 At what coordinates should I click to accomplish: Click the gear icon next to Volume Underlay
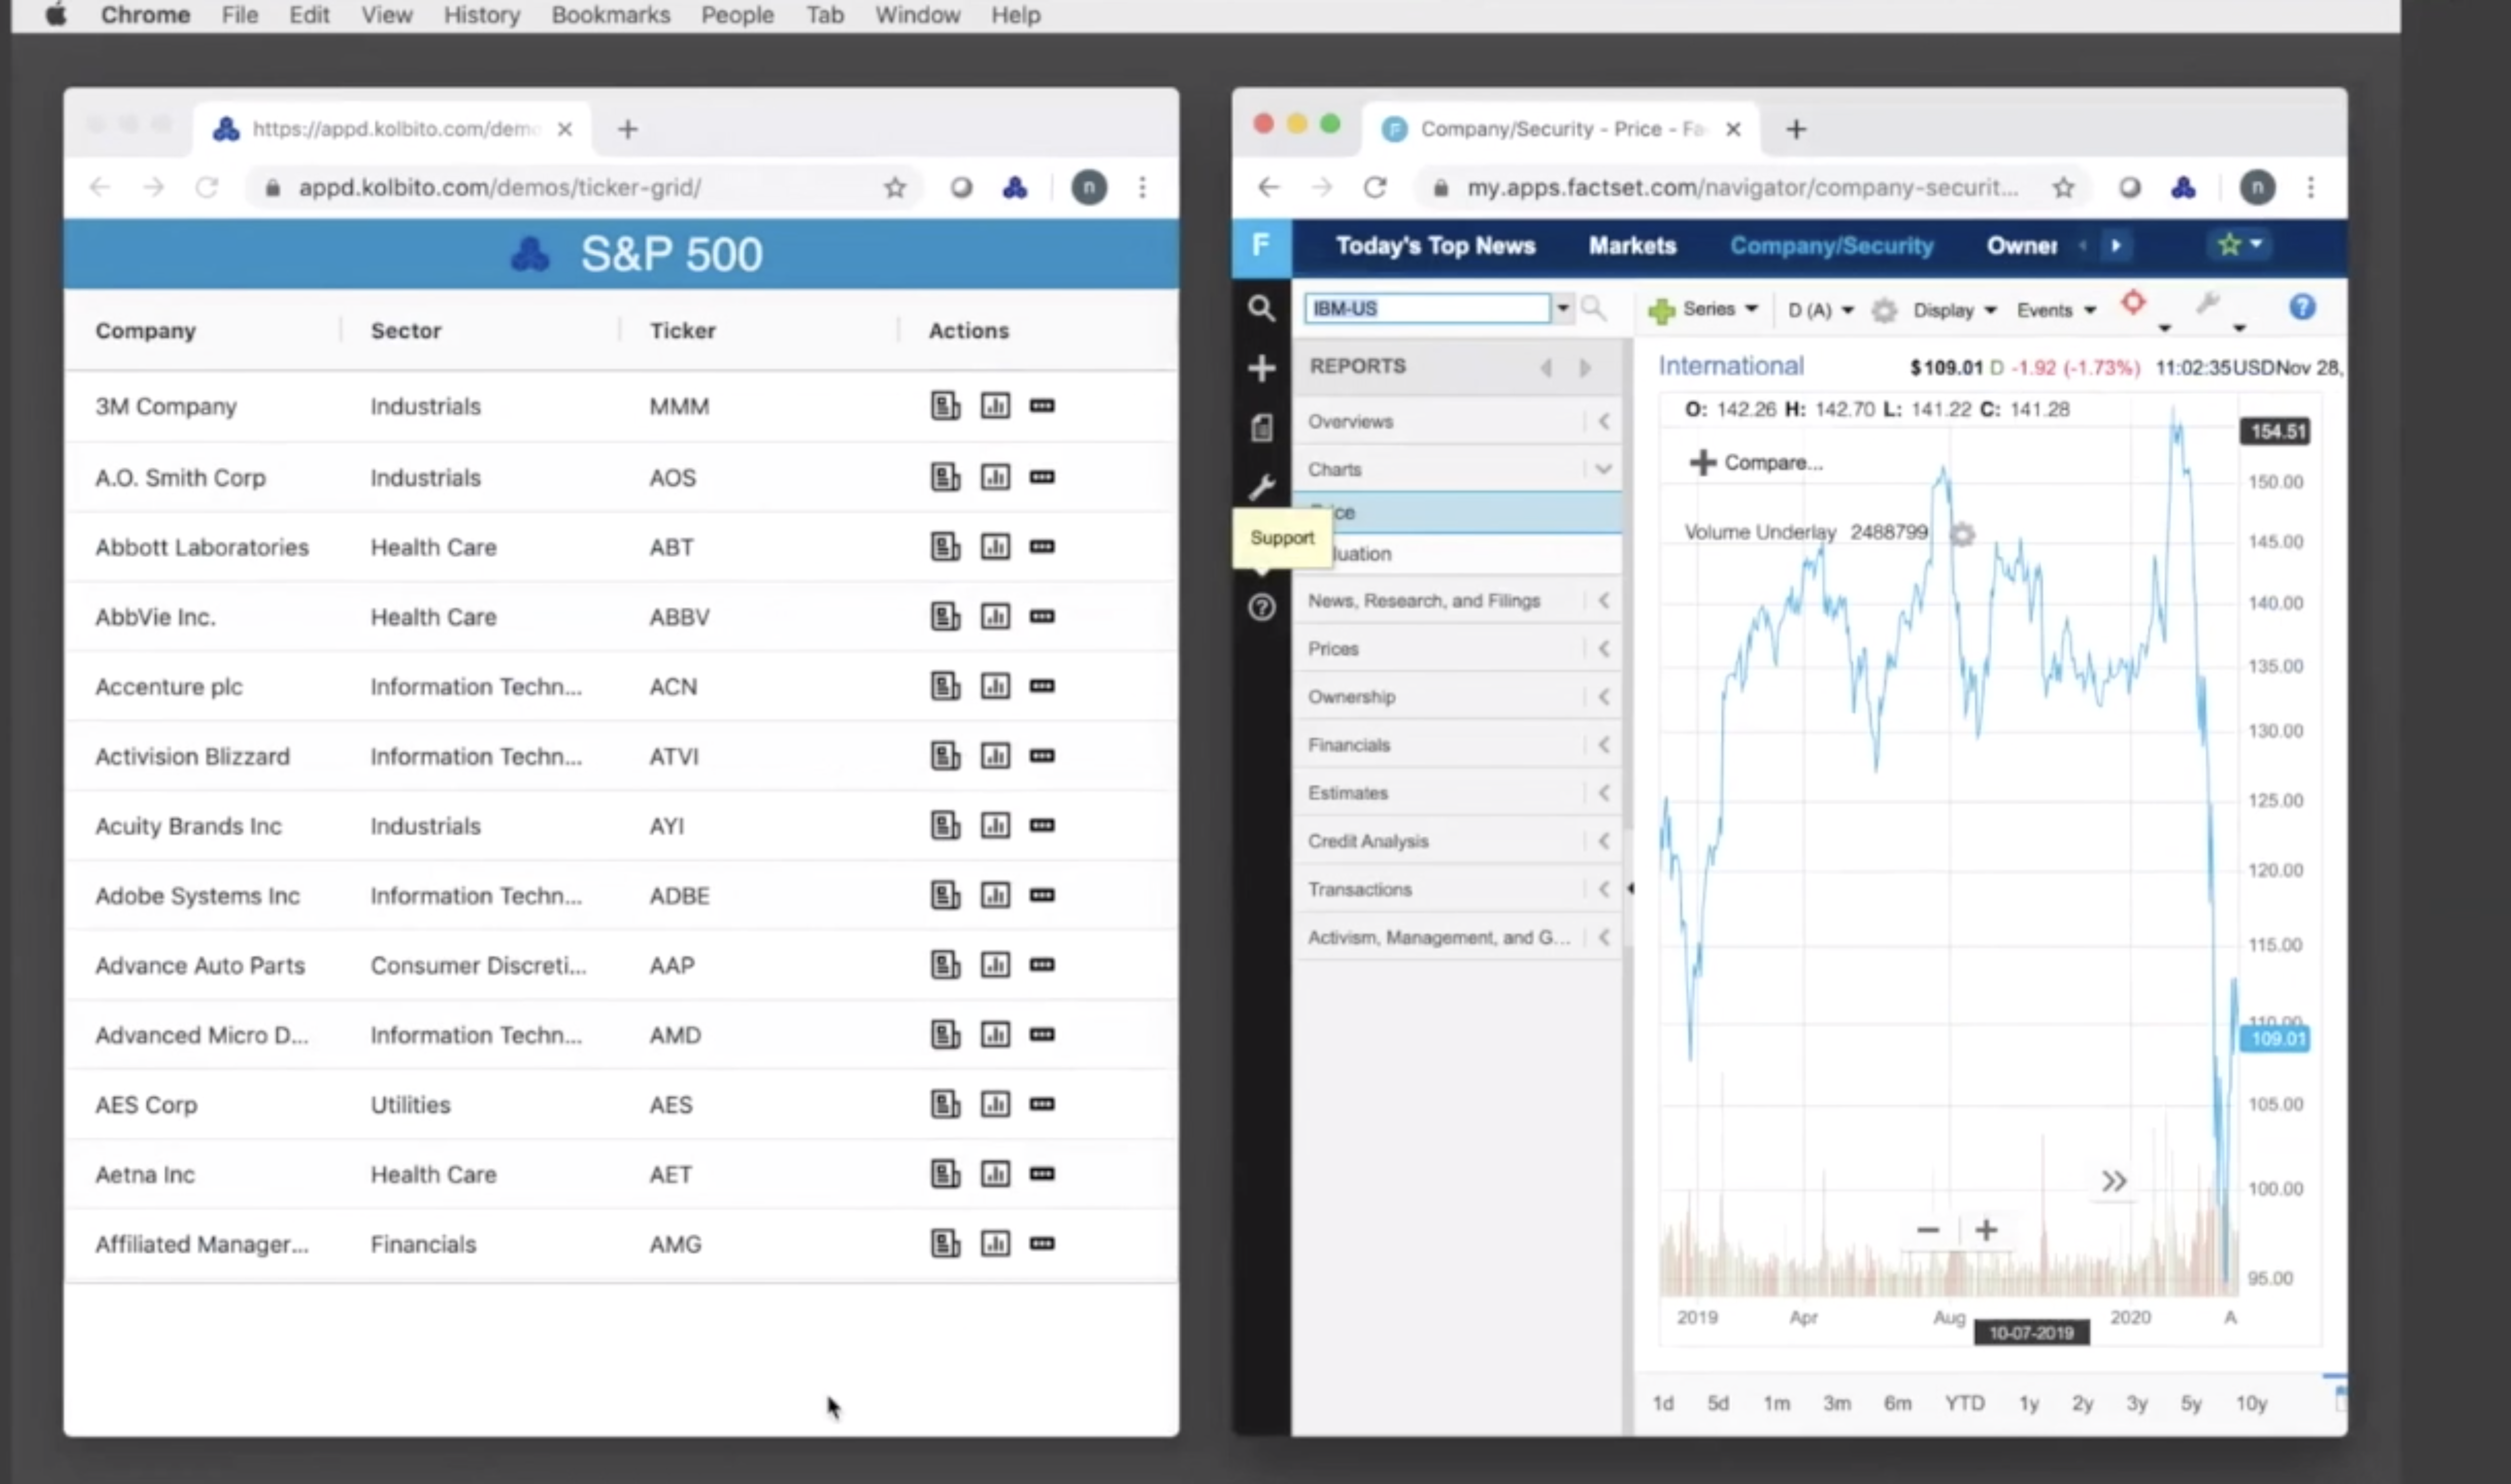click(1962, 534)
